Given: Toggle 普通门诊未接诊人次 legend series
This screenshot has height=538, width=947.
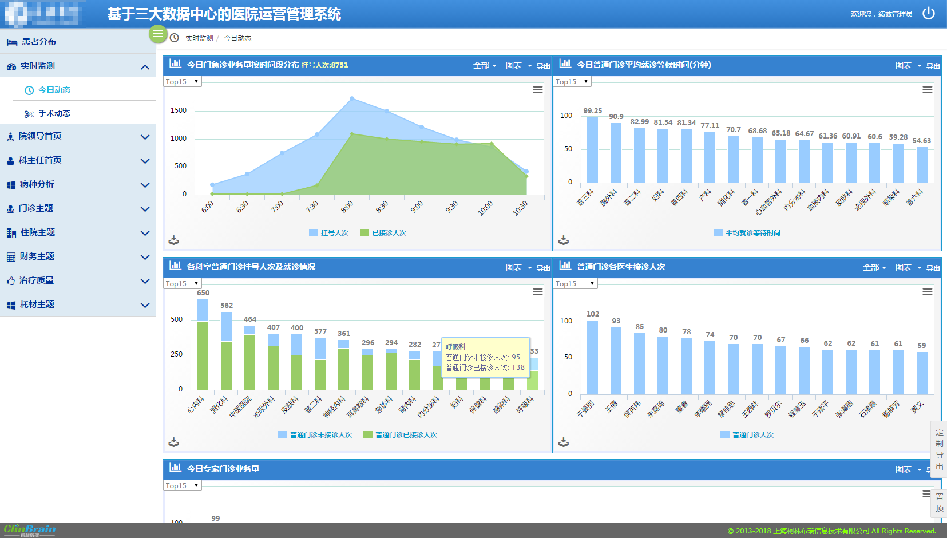Looking at the screenshot, I should [315, 434].
